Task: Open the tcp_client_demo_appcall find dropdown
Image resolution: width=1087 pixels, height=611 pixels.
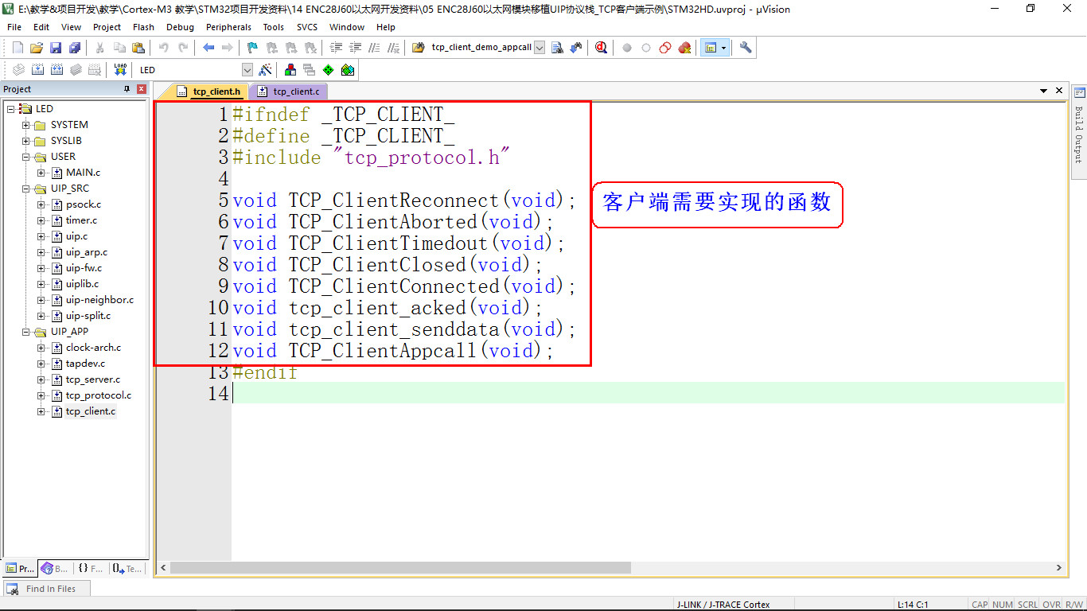Action: click(540, 48)
